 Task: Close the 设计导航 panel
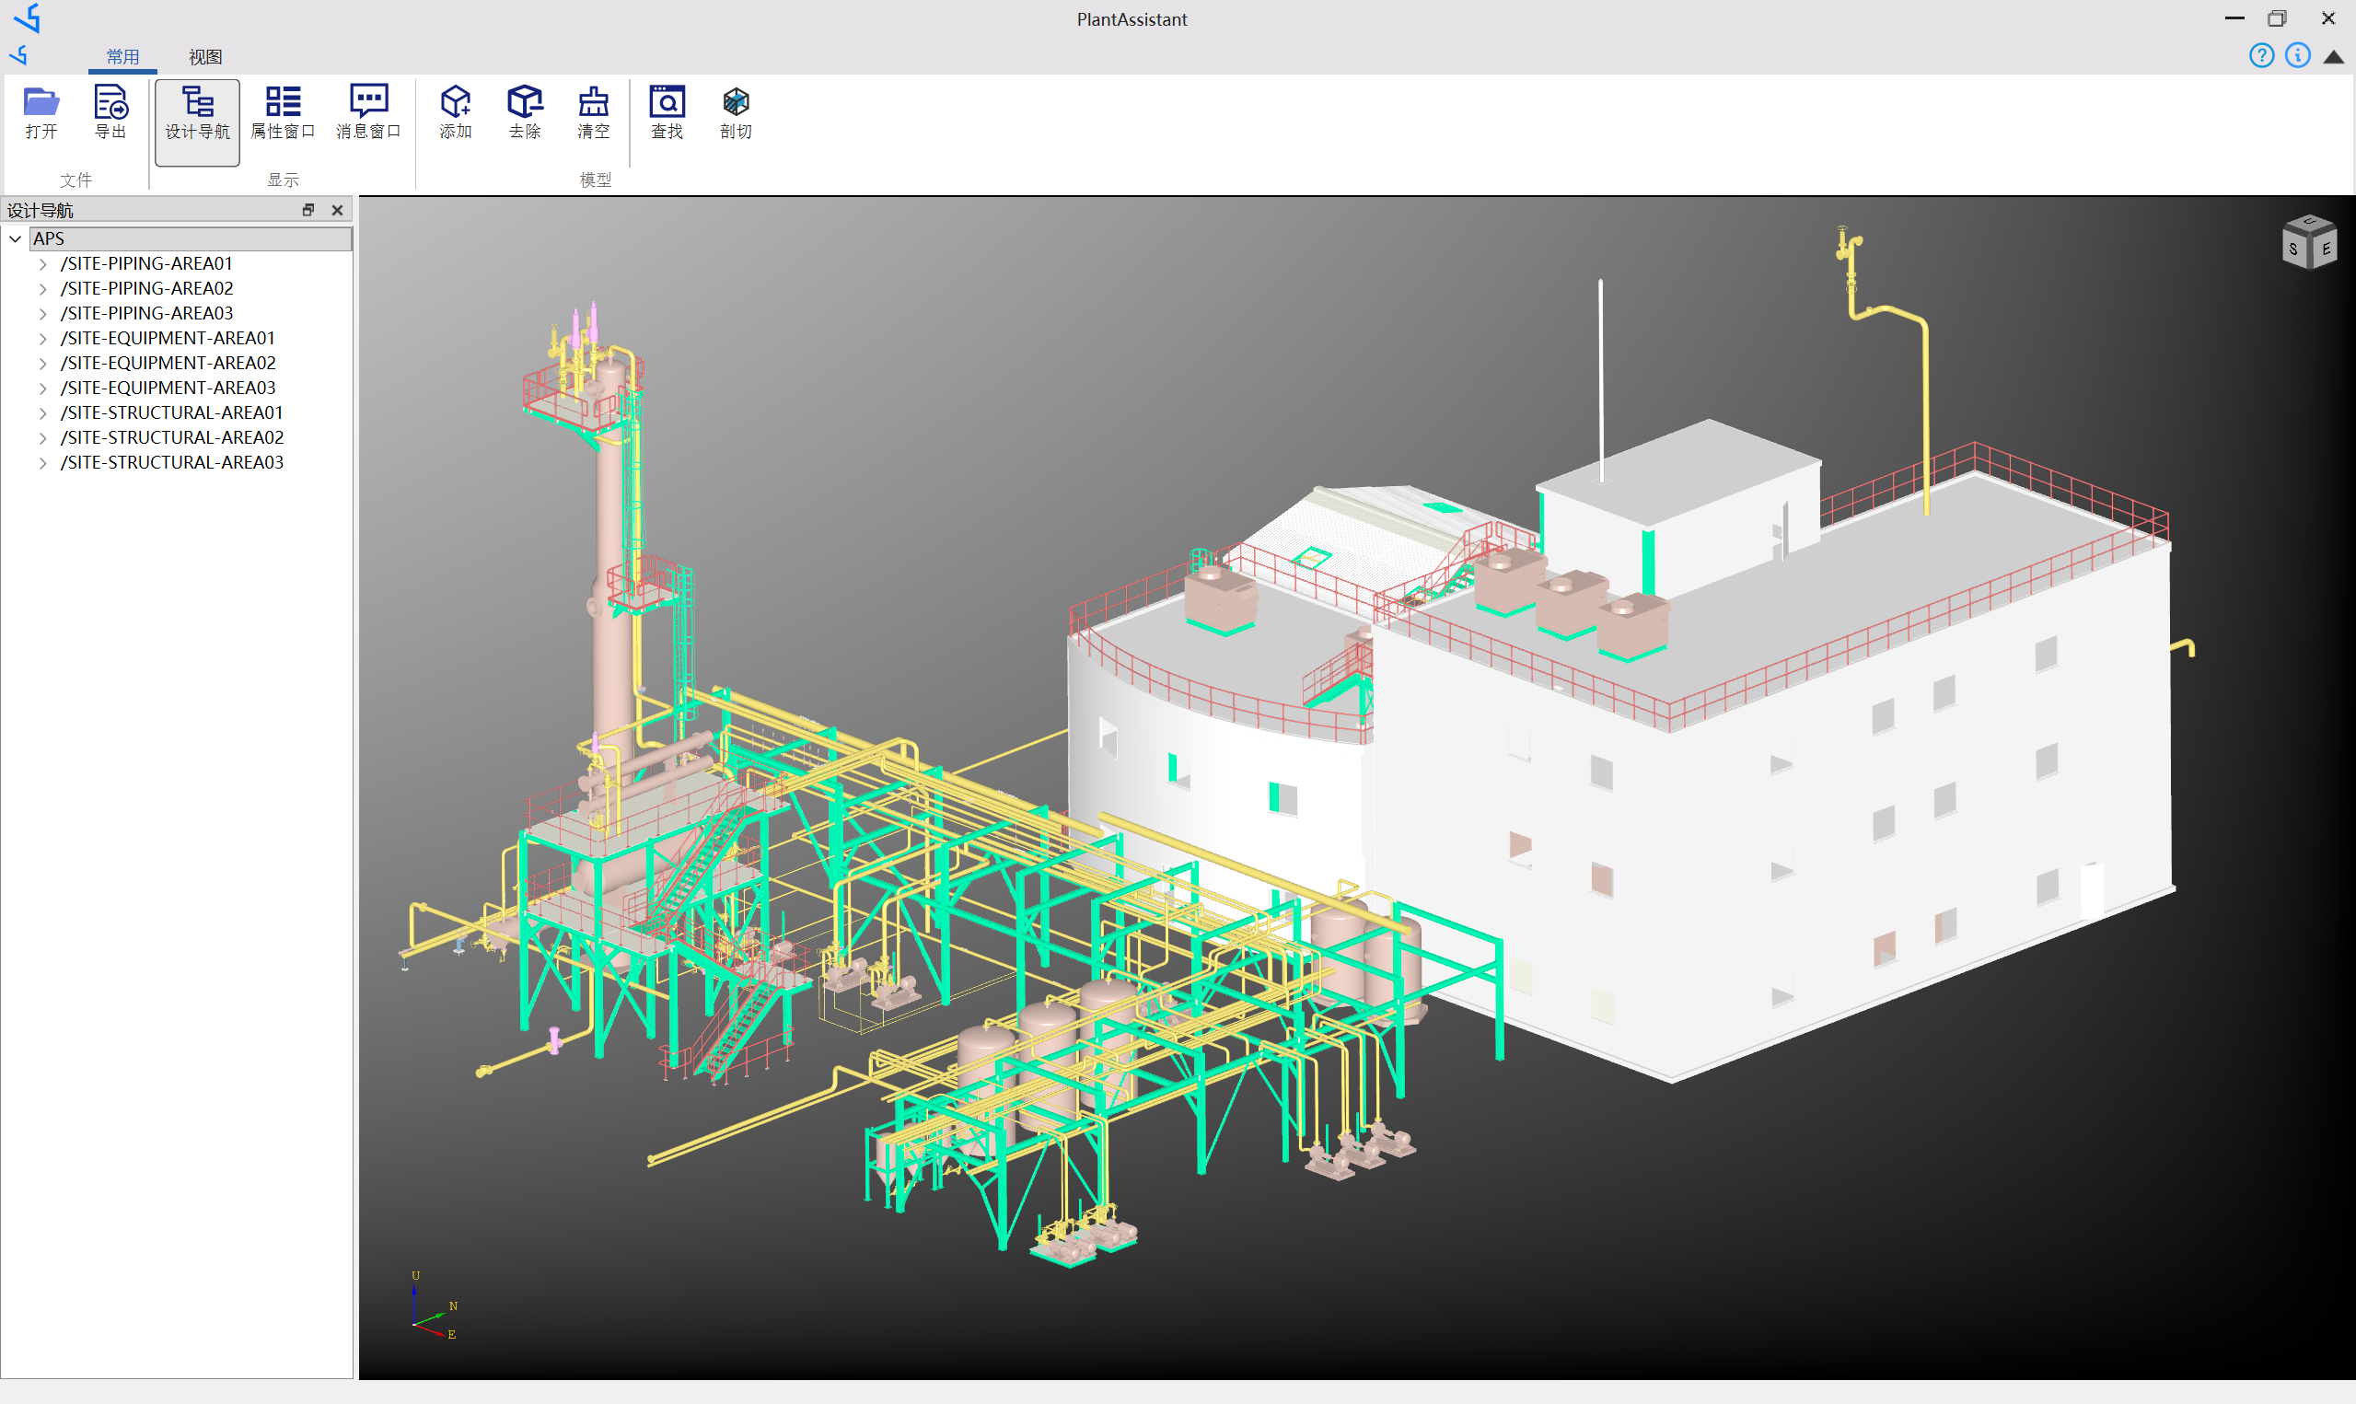point(338,210)
